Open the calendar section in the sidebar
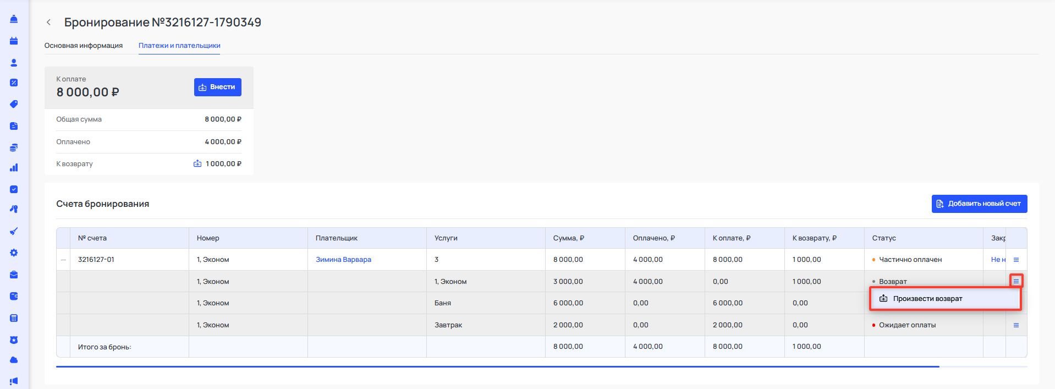Screen dimensions: 1055x389 [14, 41]
